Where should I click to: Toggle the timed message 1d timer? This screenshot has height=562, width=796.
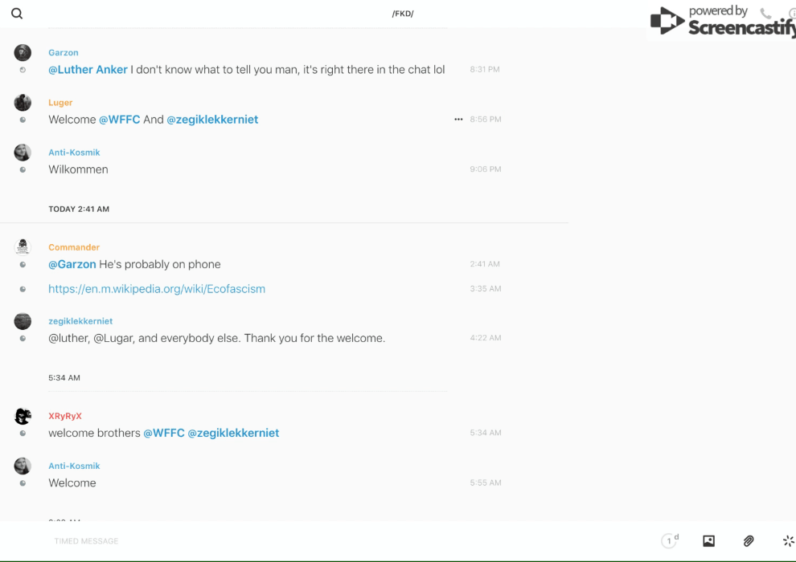pos(669,541)
